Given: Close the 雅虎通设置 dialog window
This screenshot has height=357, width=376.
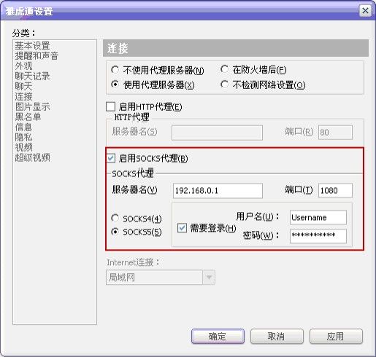Looking at the screenshot, I should click(x=365, y=11).
